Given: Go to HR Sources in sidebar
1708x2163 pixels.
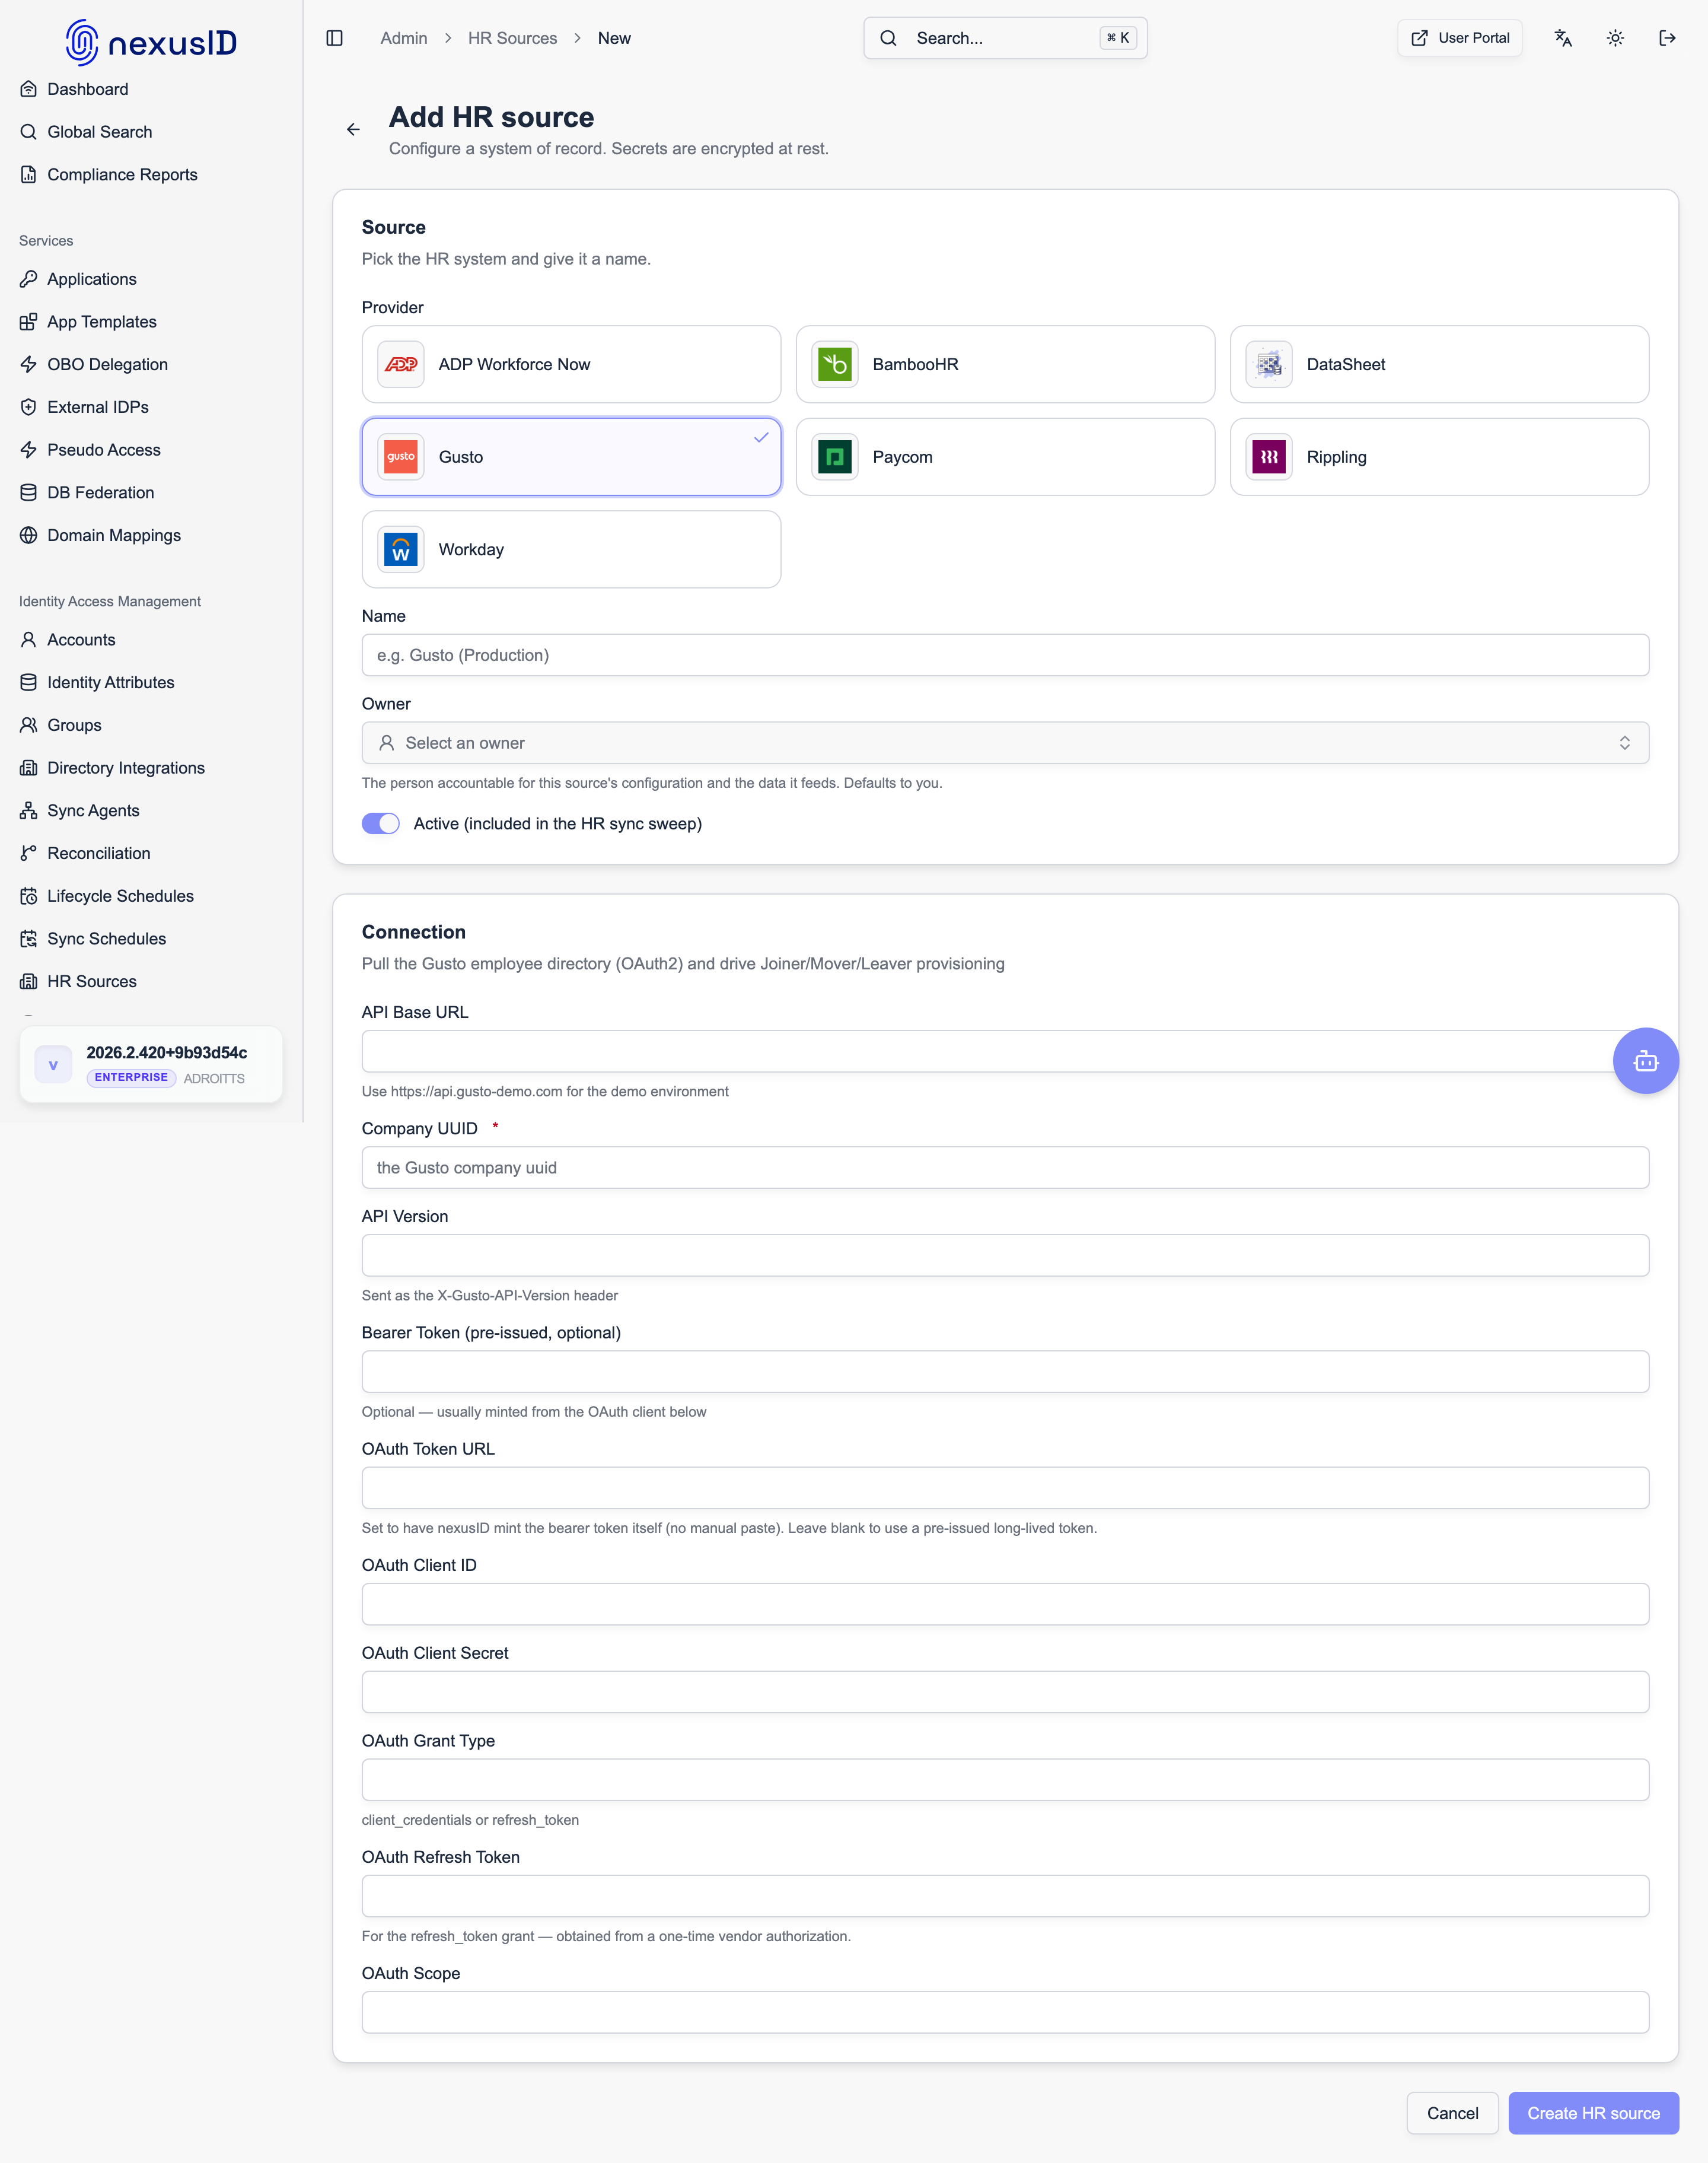Looking at the screenshot, I should [x=91, y=981].
